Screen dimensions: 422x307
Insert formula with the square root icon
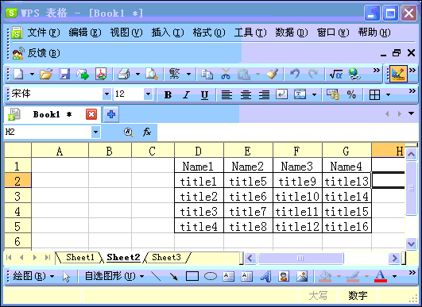(x=336, y=74)
